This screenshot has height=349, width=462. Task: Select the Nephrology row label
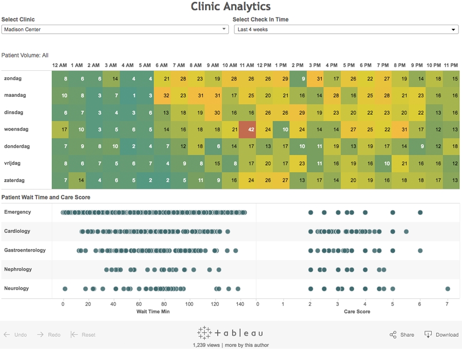click(x=18, y=270)
